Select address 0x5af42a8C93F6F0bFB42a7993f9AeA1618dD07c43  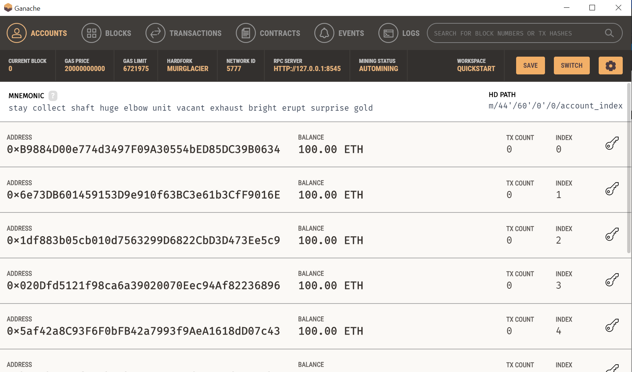[x=144, y=331]
